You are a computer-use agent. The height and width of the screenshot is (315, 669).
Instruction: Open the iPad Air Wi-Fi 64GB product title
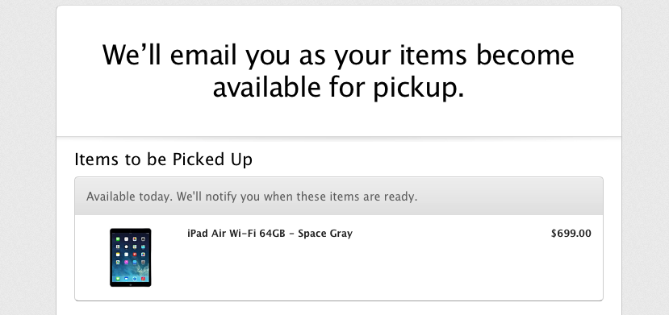[270, 234]
